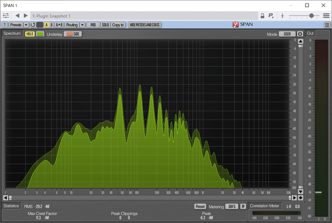Viewport: 332px width, 223px height.
Task: Click the Correlation Meter label
Action: coord(264,206)
